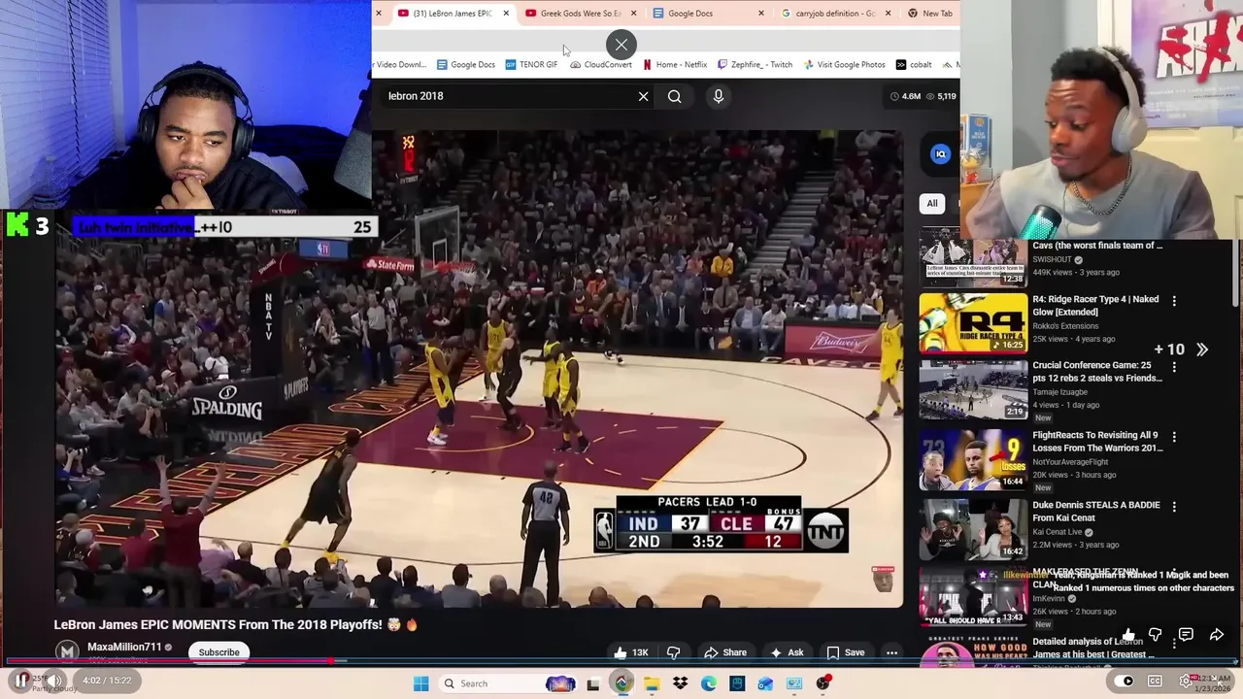Viewport: 1243px width, 699px height.
Task: Select the 'All' filter chip
Action: [x=932, y=204]
